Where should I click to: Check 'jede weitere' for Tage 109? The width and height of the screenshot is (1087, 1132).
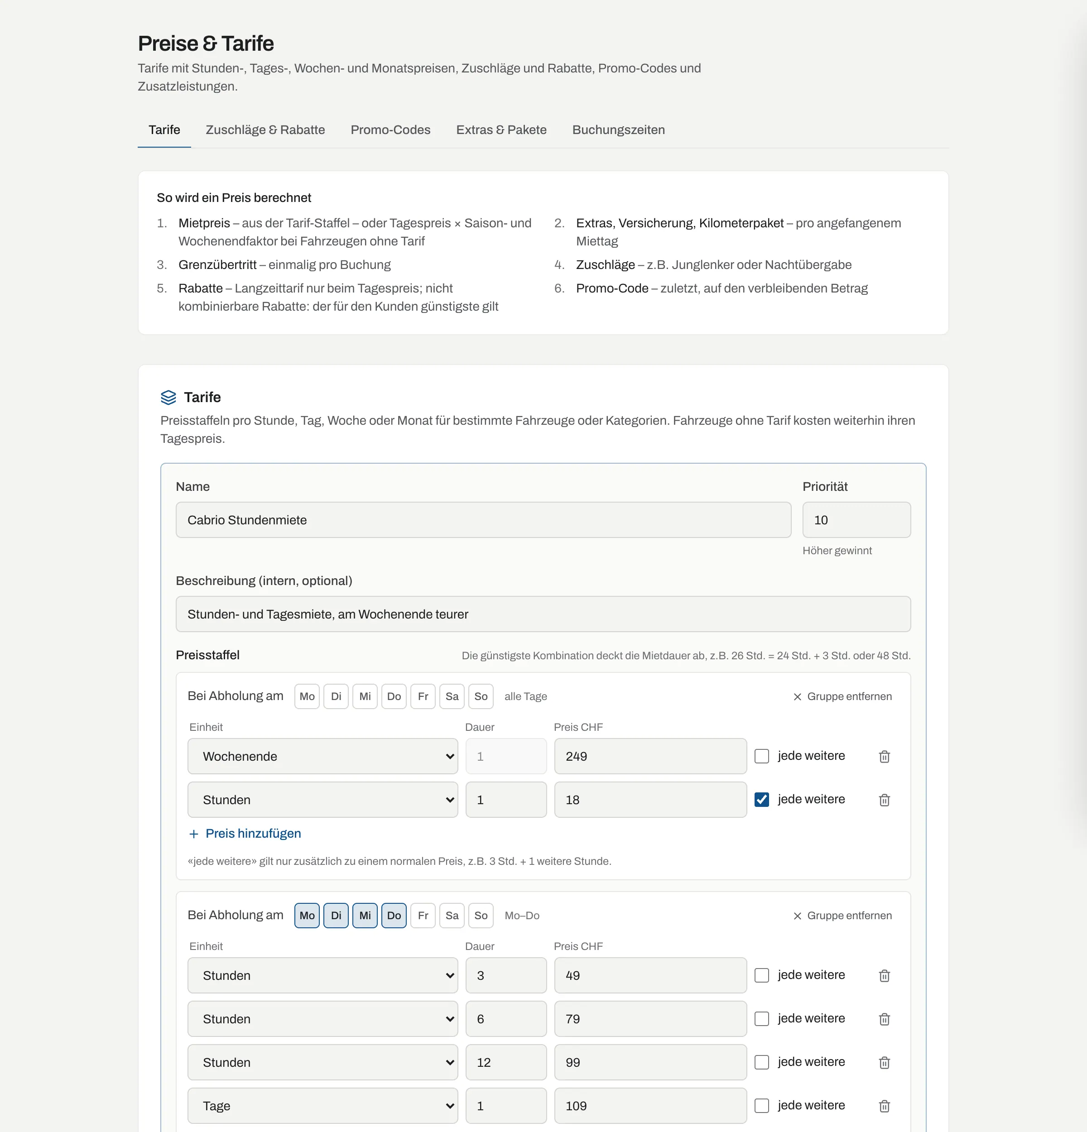(762, 1105)
